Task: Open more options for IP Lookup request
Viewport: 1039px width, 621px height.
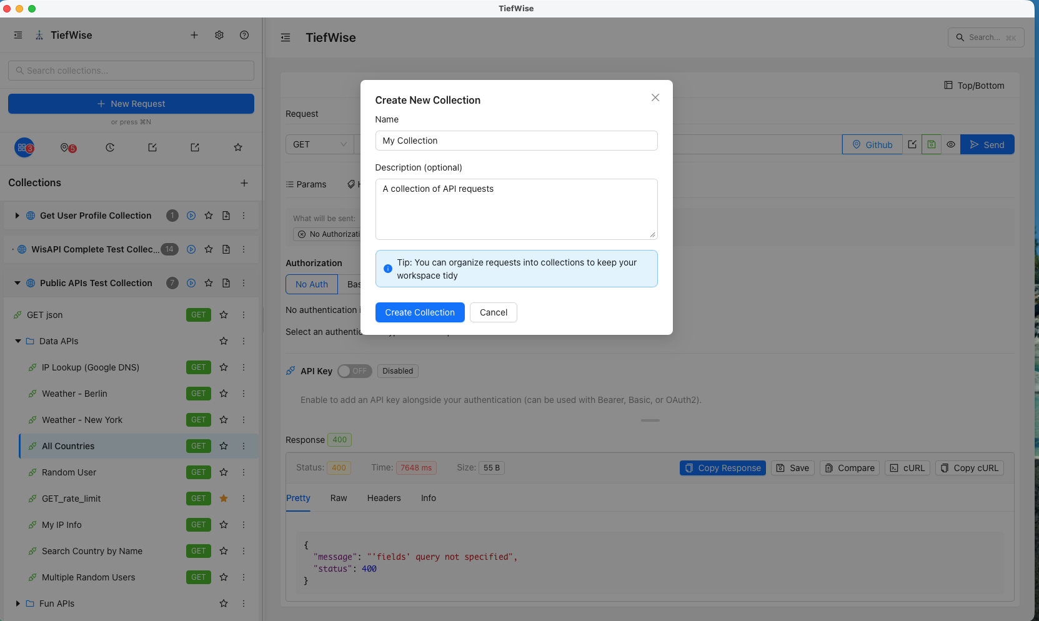Action: (244, 367)
